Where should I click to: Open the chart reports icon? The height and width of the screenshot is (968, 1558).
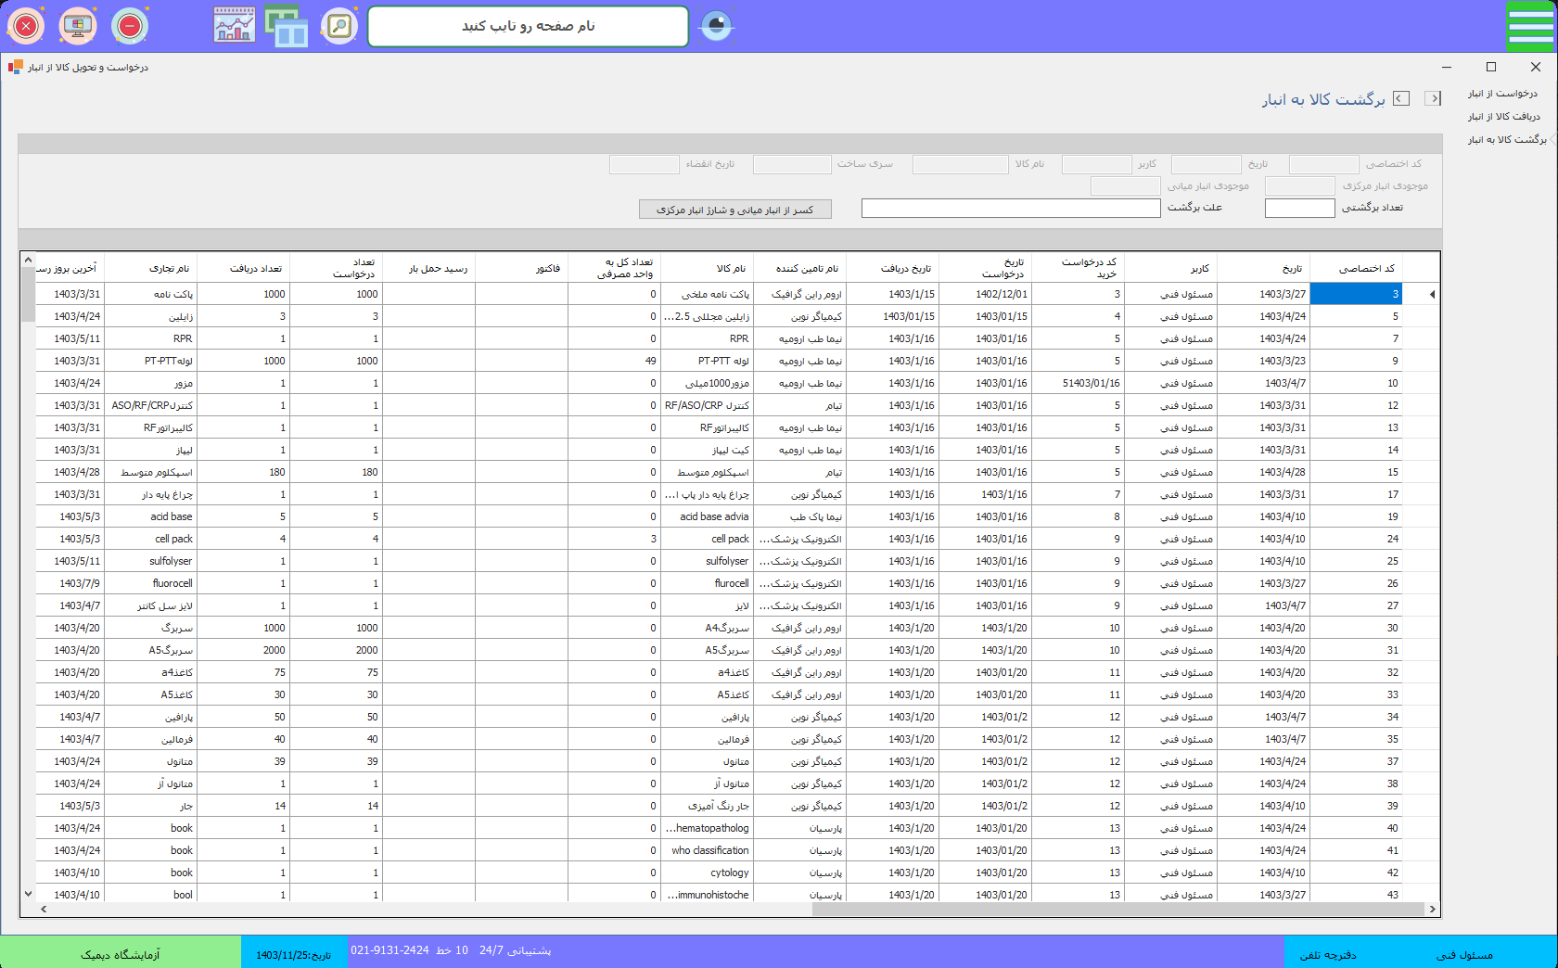coord(234,26)
